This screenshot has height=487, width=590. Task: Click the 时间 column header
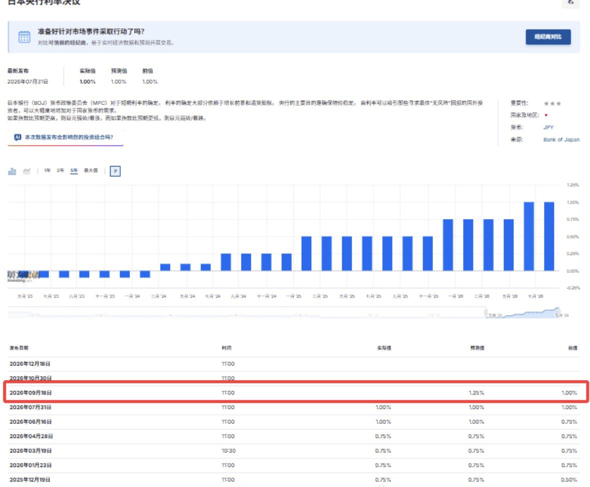tap(227, 348)
